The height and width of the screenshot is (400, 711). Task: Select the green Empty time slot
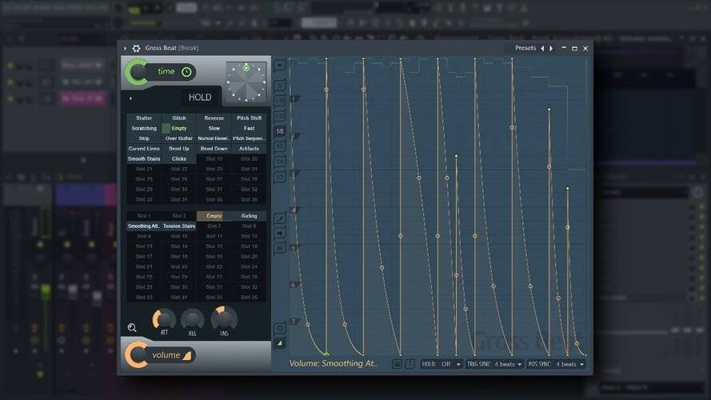[178, 128]
